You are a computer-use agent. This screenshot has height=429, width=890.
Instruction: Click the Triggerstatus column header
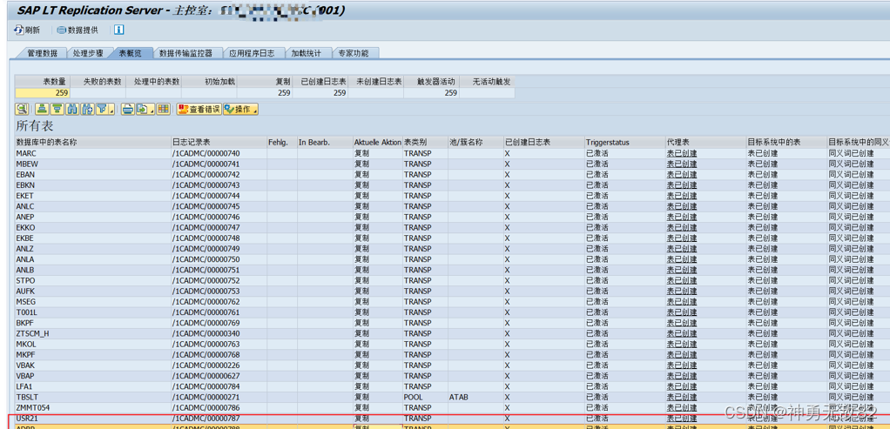click(x=624, y=142)
